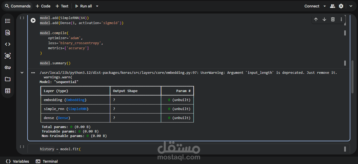This screenshot has width=358, height=164.
Task: Open notebook settings gear
Action: tap(341, 6)
